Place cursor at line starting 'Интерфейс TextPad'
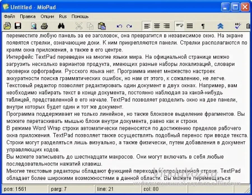252x195 pixels. point(118,57)
